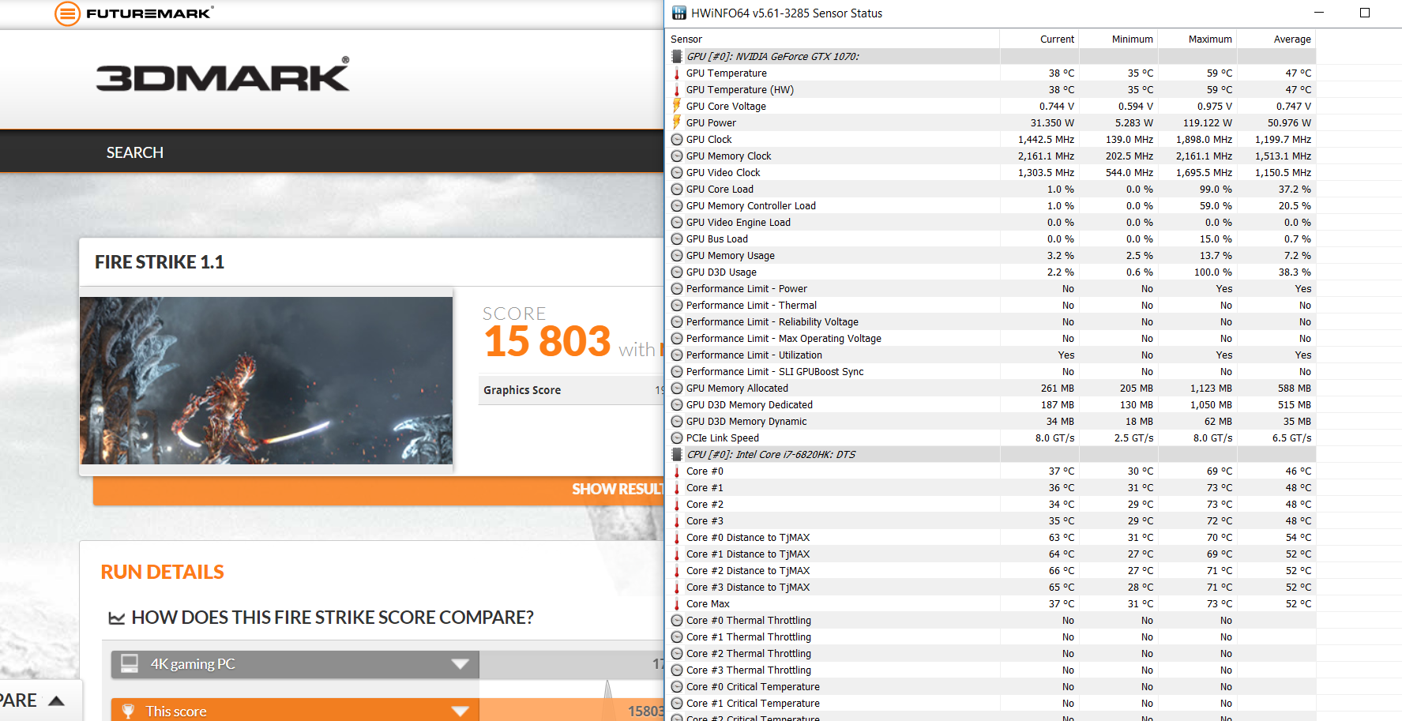Select the Core #2 temperature row label
The height and width of the screenshot is (721, 1402).
tap(705, 504)
